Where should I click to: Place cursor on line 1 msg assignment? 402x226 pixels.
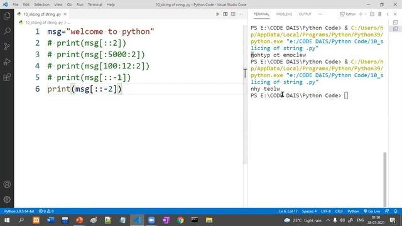[100, 31]
